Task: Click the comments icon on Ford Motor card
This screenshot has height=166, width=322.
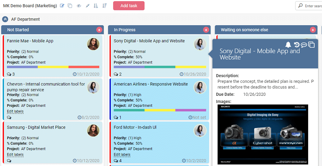Action: [x=116, y=161]
